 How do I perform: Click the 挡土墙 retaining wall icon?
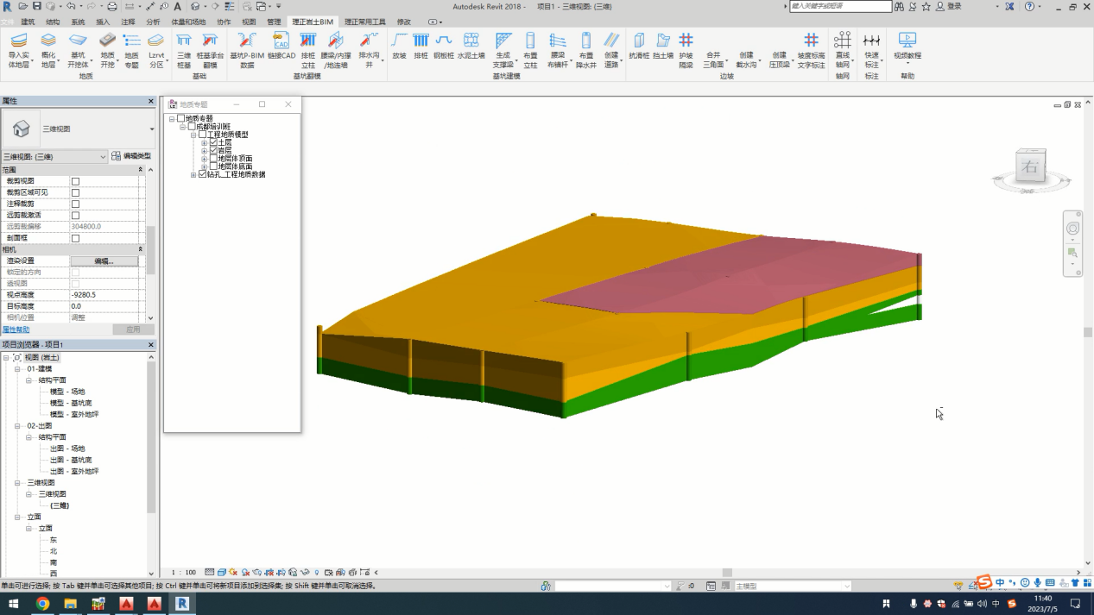(662, 41)
